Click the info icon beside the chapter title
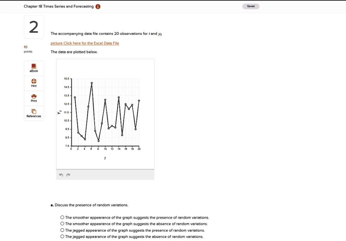 97,6
